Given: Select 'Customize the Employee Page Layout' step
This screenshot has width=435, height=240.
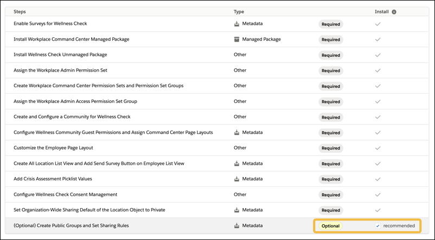Looking at the screenshot, I should pyautogui.click(x=53, y=148).
